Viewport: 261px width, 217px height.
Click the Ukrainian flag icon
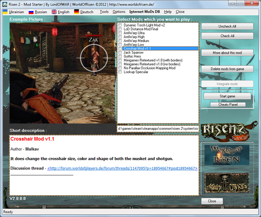click(x=5, y=12)
